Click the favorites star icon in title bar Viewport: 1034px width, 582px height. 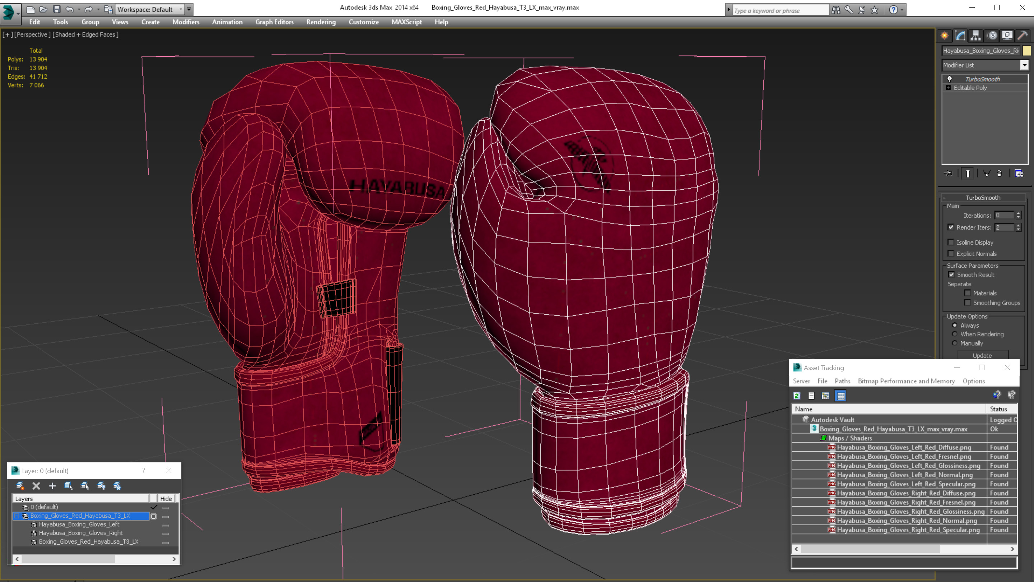[x=875, y=10]
